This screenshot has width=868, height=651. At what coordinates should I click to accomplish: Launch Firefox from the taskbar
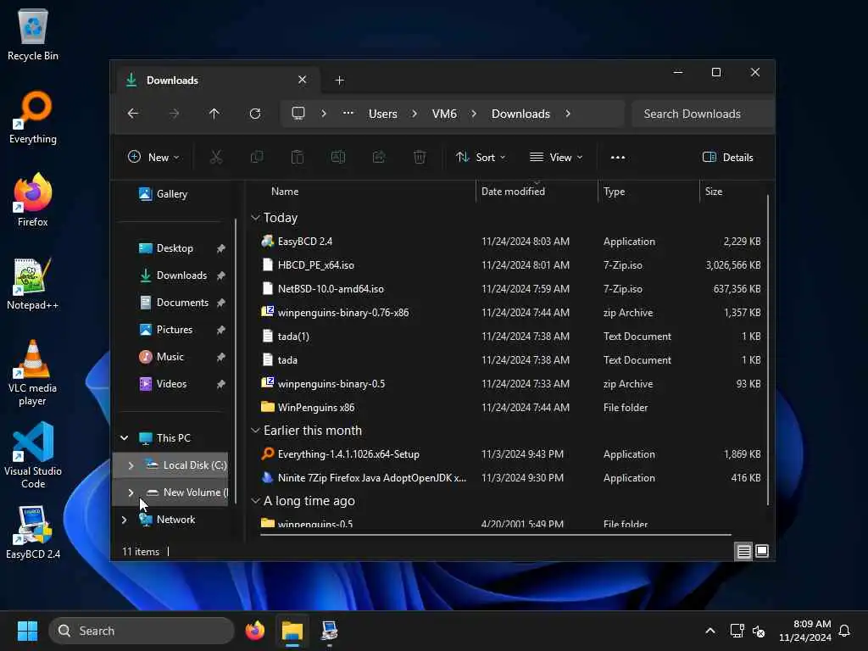click(255, 631)
